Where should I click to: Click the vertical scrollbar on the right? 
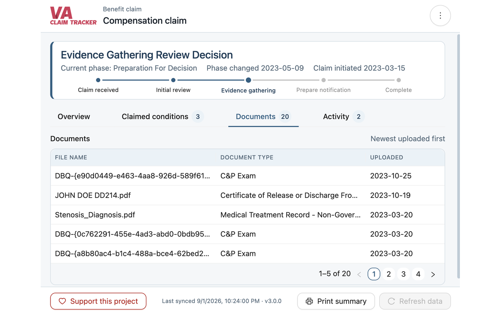(458, 156)
